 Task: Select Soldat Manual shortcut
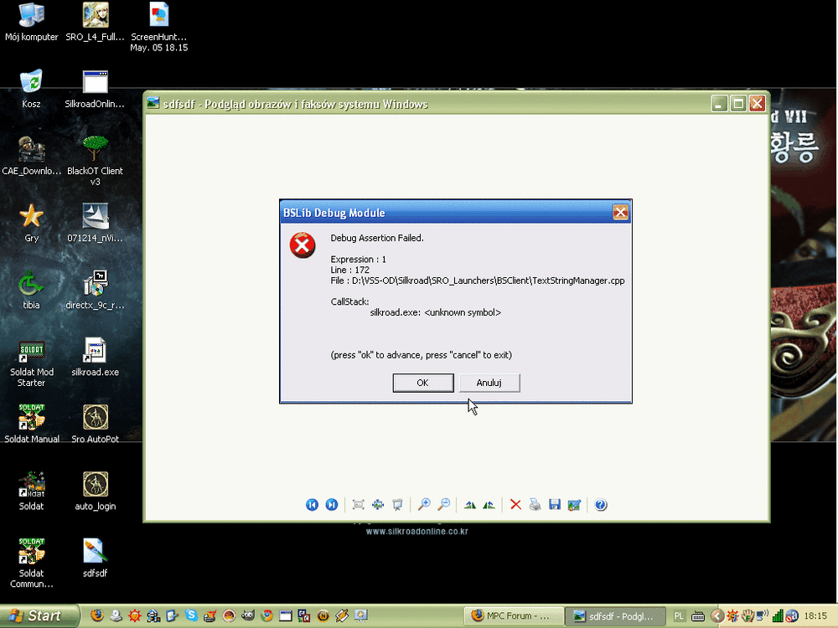(x=32, y=424)
